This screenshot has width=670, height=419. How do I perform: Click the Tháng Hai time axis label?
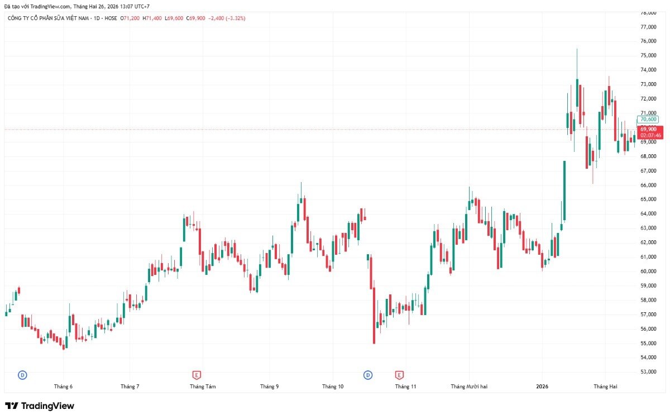point(605,387)
